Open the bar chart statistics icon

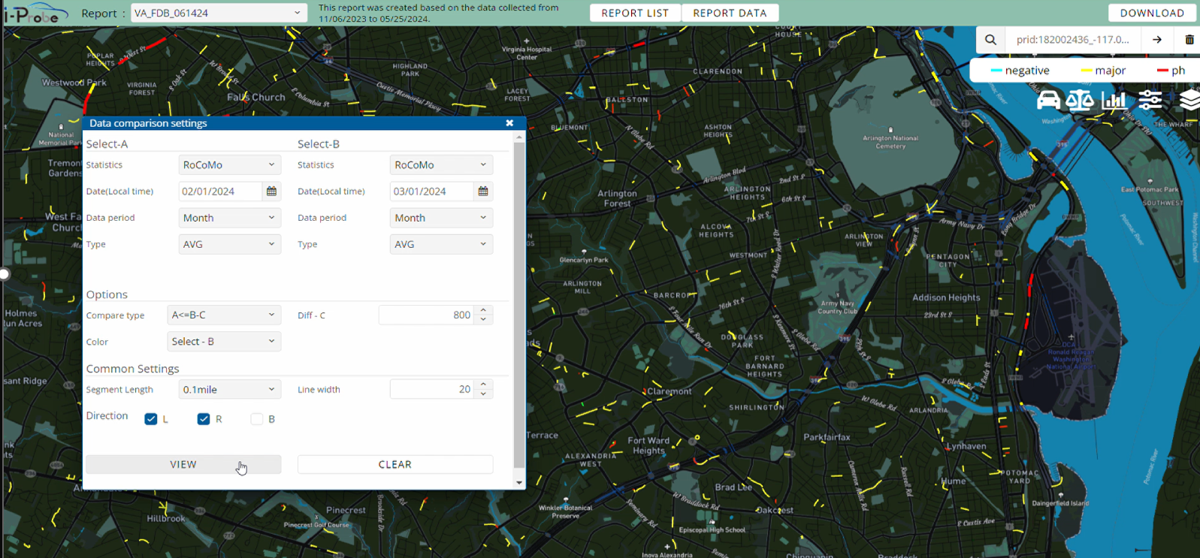click(x=1114, y=100)
